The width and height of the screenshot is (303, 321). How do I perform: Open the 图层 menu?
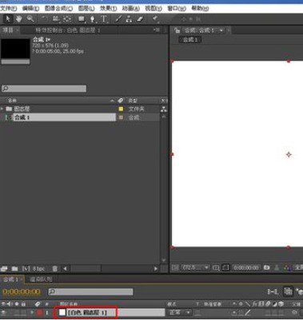86,8
